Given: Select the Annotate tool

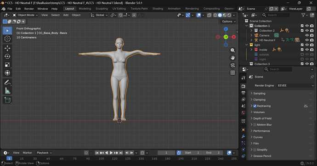Looking at the screenshot, I should [x=7, y=83].
